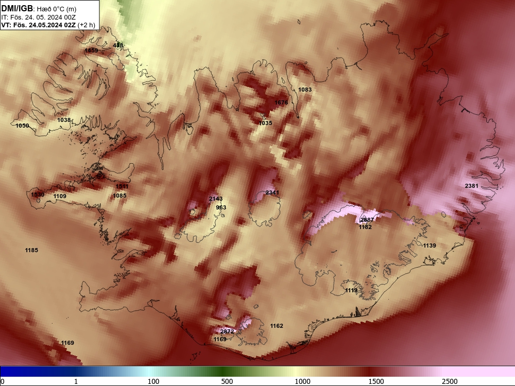515x386 pixels.
Task: Click the 1119 height value
Action: coord(351,290)
